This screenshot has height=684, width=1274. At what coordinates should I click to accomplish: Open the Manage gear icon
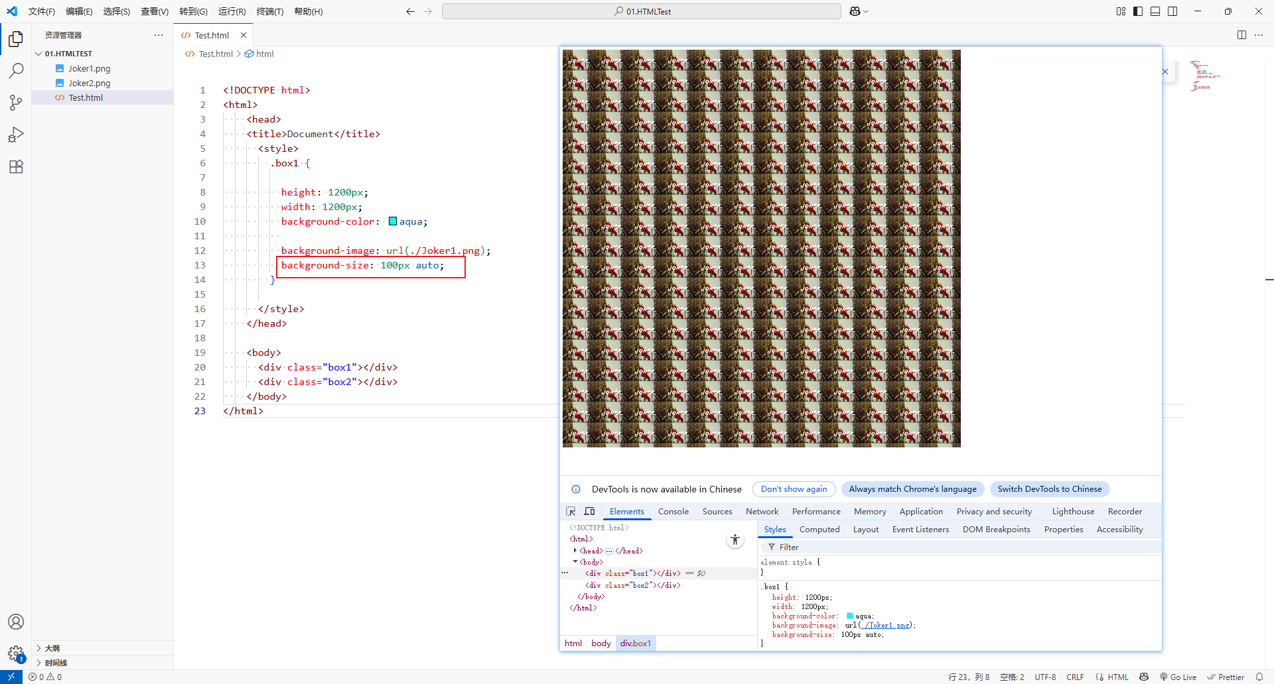[16, 654]
